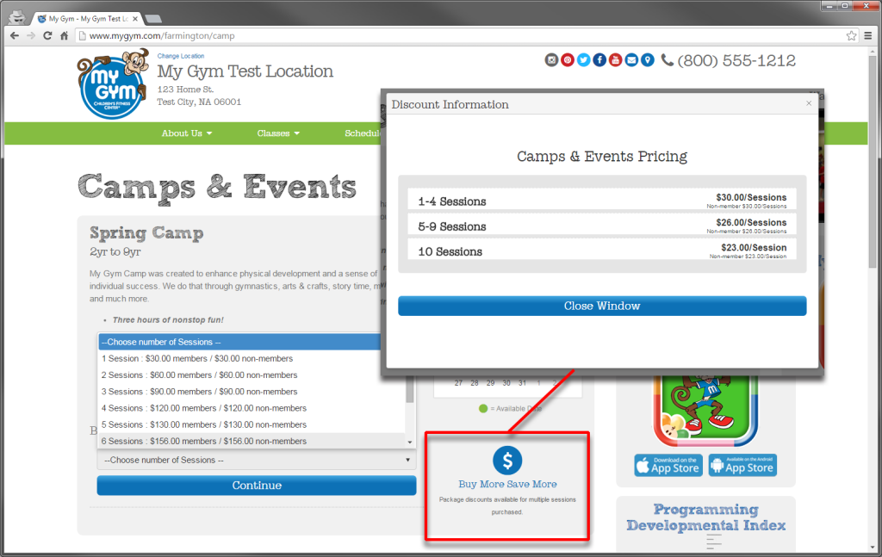Dismiss Discount Information dialog with X

click(x=809, y=103)
